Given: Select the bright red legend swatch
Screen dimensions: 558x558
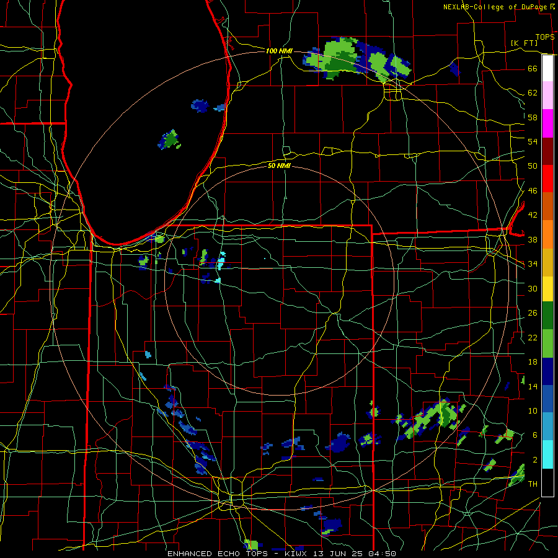Looking at the screenshot, I should click(x=547, y=179).
